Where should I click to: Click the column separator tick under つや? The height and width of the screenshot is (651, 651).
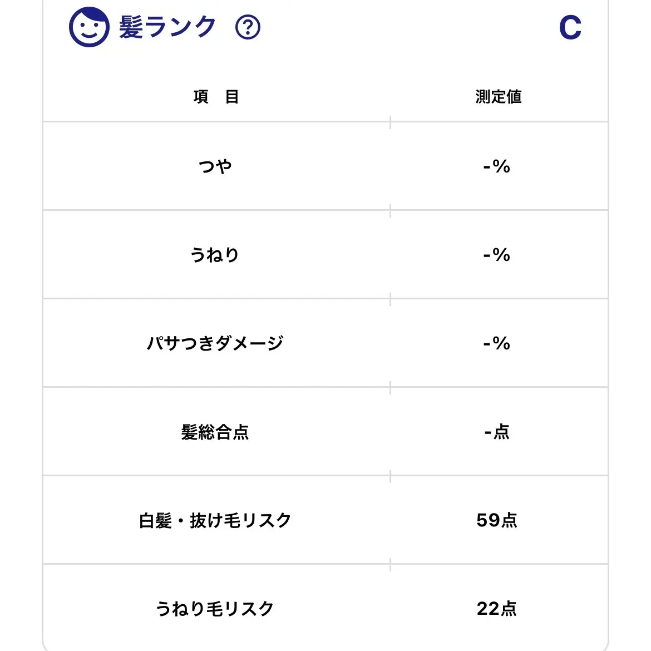(390, 210)
